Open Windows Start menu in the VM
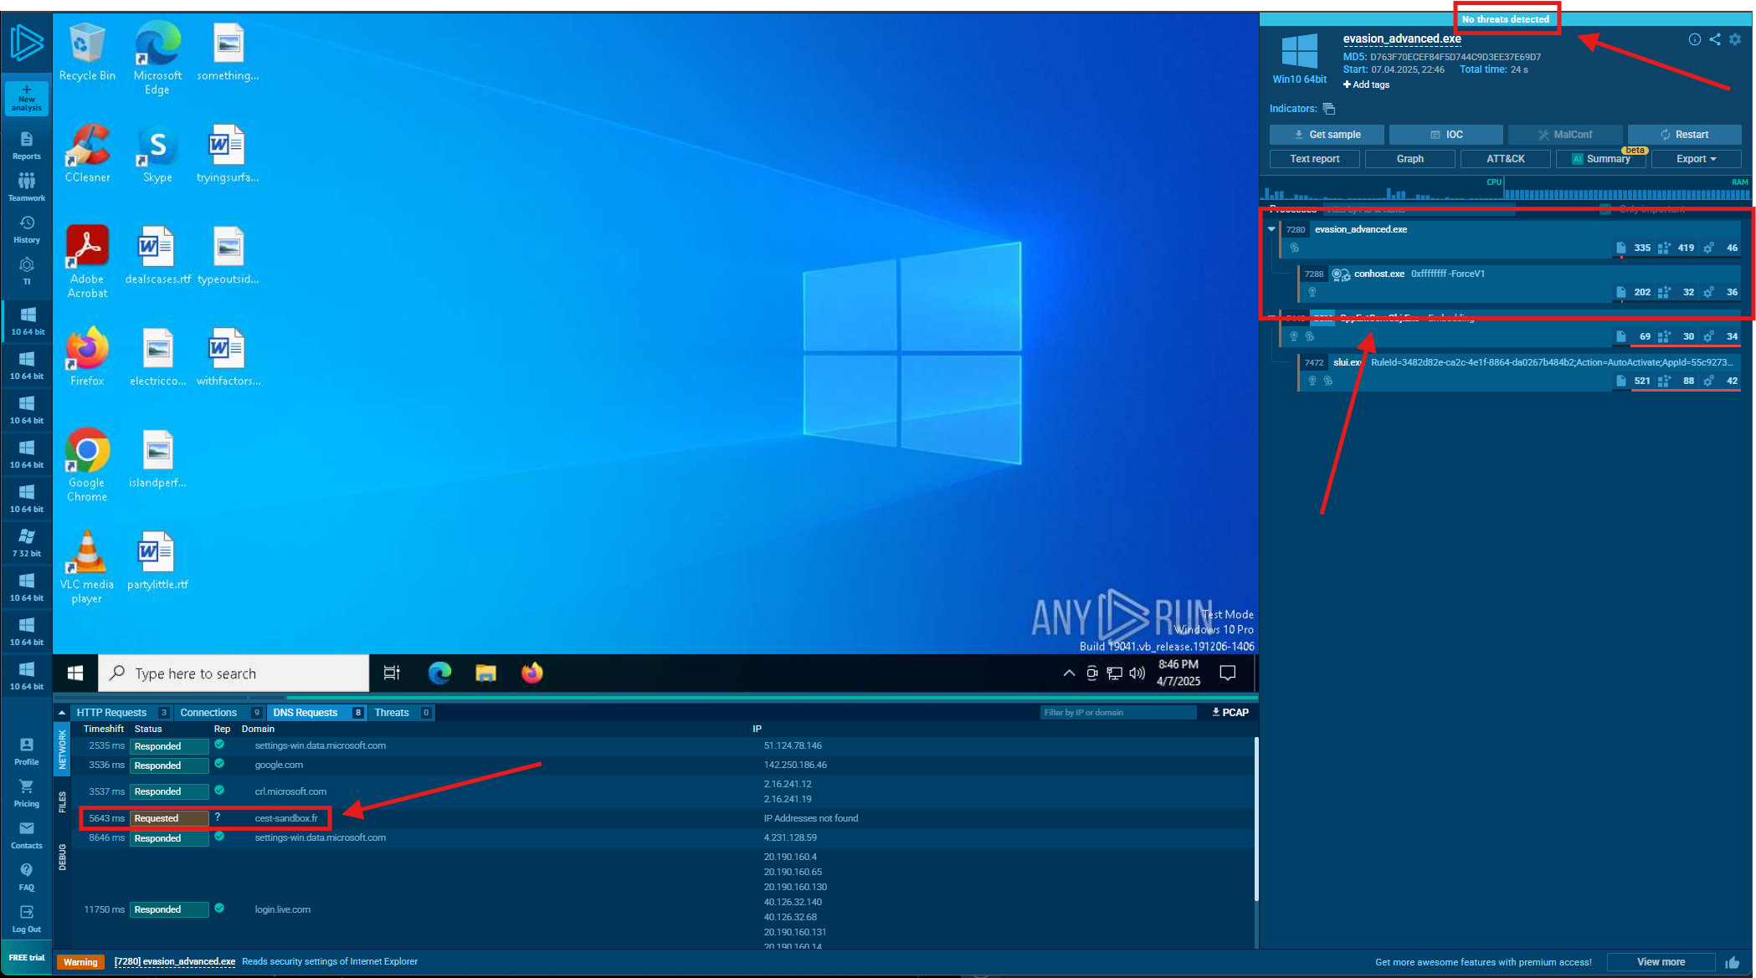Image resolution: width=1756 pixels, height=978 pixels. [75, 673]
